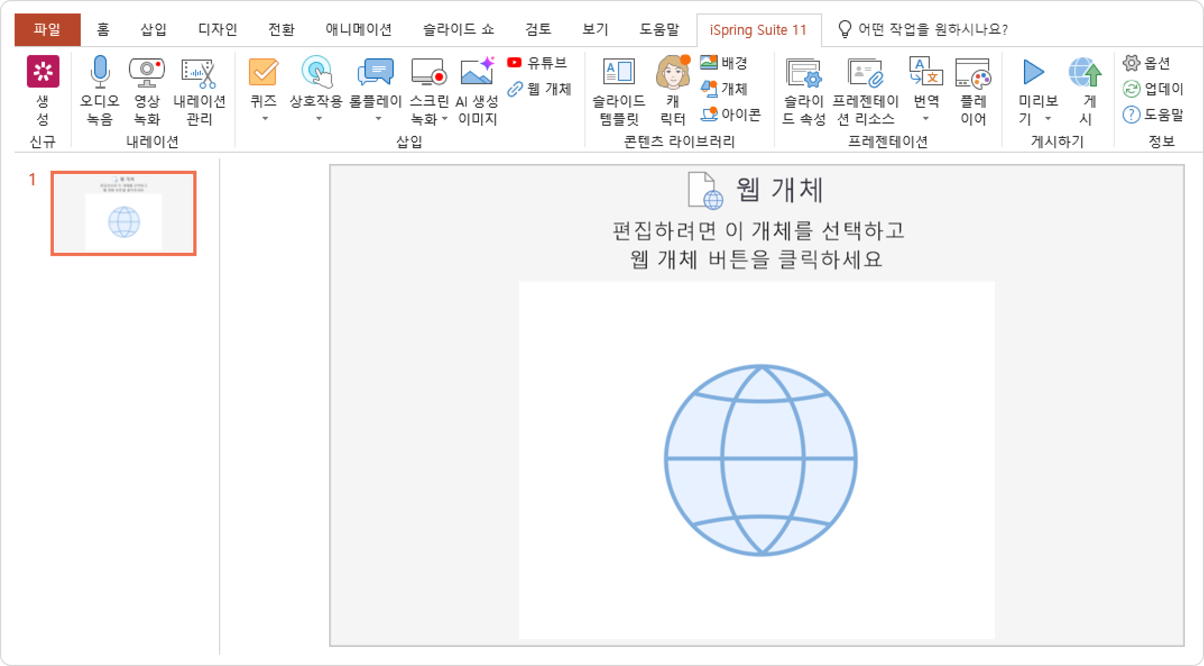Click the 게시 publish globe icon
The width and height of the screenshot is (1204, 666).
(x=1085, y=72)
